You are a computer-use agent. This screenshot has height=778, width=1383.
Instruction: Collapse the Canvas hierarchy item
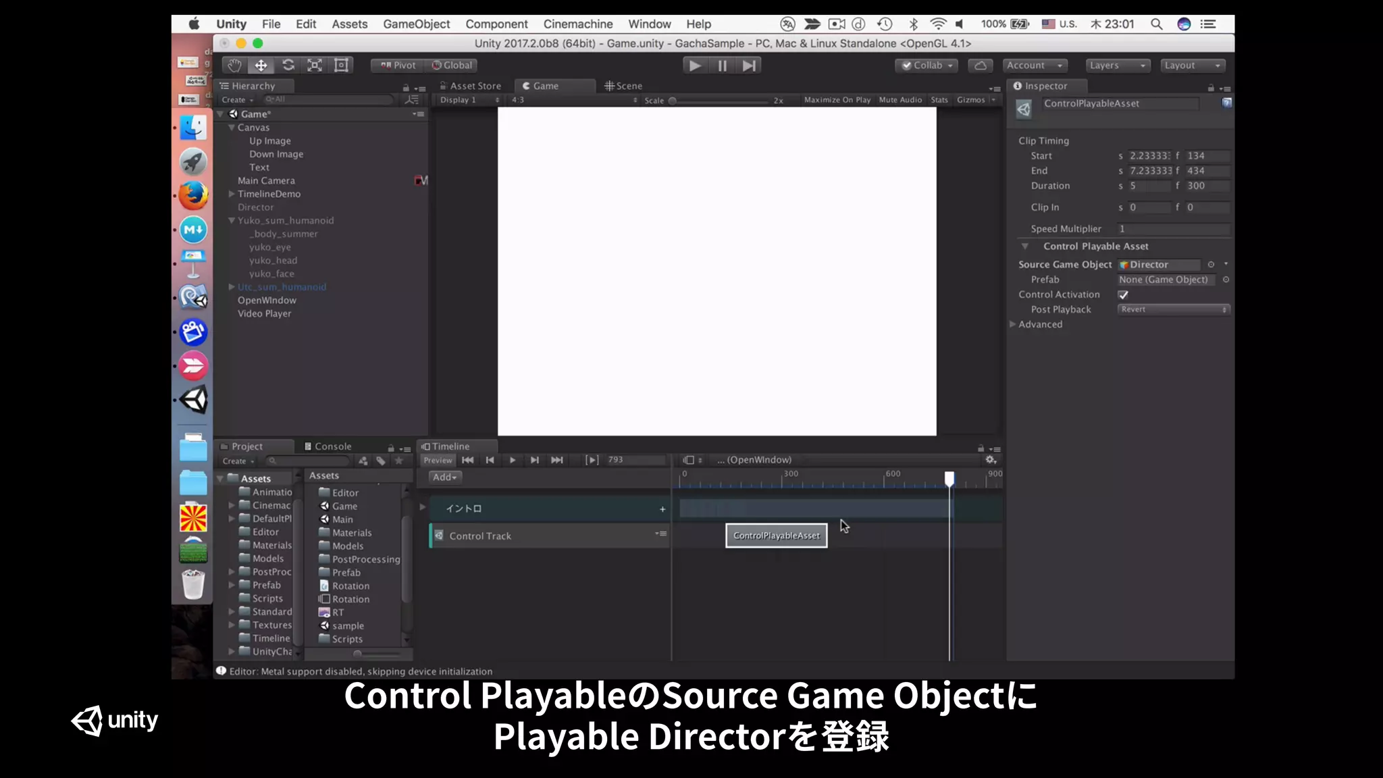232,128
